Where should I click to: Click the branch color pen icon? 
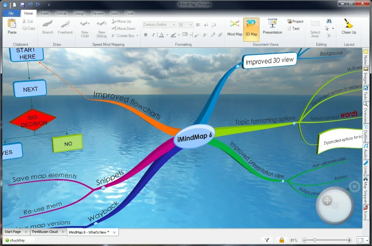click(174, 35)
